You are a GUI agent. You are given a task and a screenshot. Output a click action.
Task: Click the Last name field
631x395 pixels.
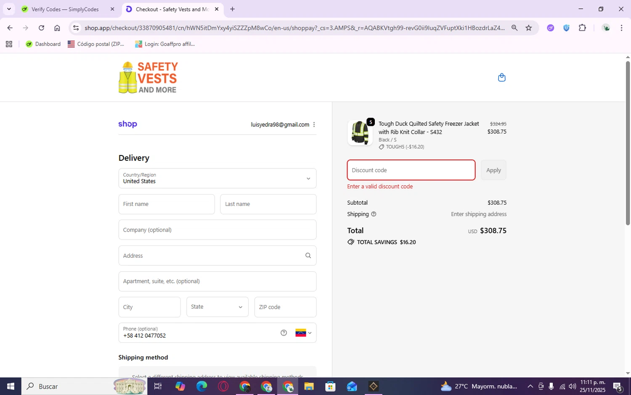pyautogui.click(x=268, y=204)
